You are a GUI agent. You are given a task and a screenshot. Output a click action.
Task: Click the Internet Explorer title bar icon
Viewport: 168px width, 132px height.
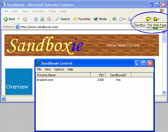(4, 4)
